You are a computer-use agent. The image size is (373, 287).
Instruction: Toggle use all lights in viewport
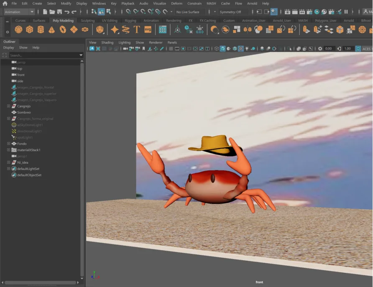(247, 49)
